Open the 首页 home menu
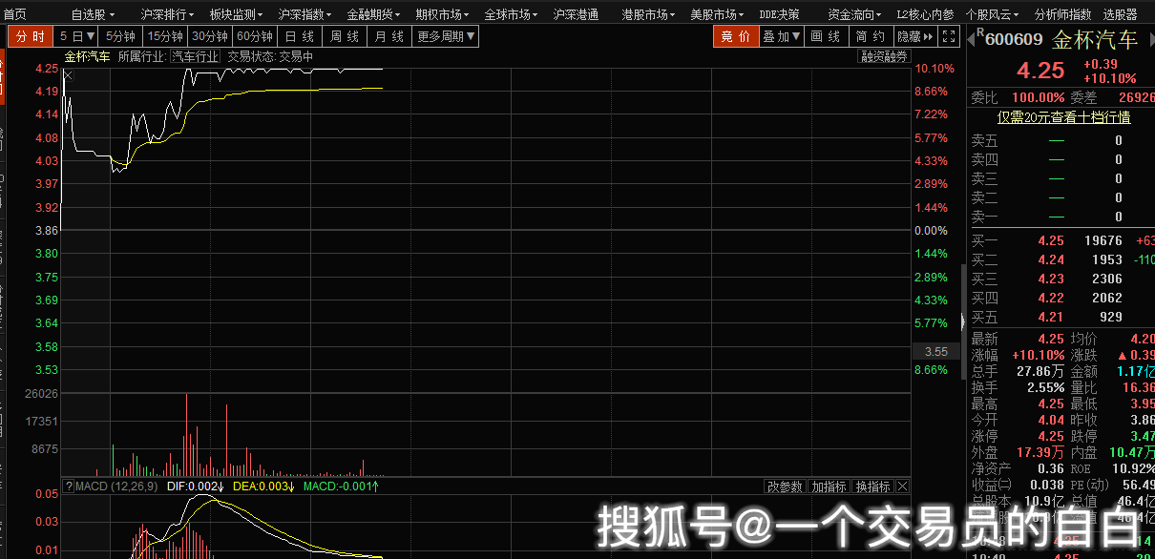This screenshot has height=559, width=1155. pos(15,14)
